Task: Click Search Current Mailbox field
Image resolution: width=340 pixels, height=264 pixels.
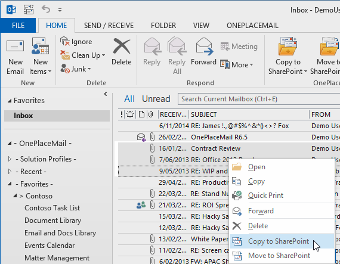Action: pyautogui.click(x=259, y=99)
